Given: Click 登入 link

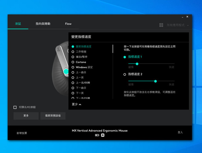Looking at the screenshot, I should (x=180, y=132).
